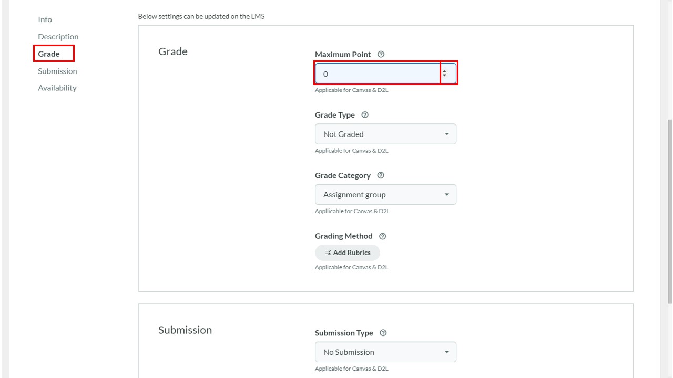This screenshot has width=673, height=378.
Task: Go to Description in sidebar
Action: [x=58, y=37]
